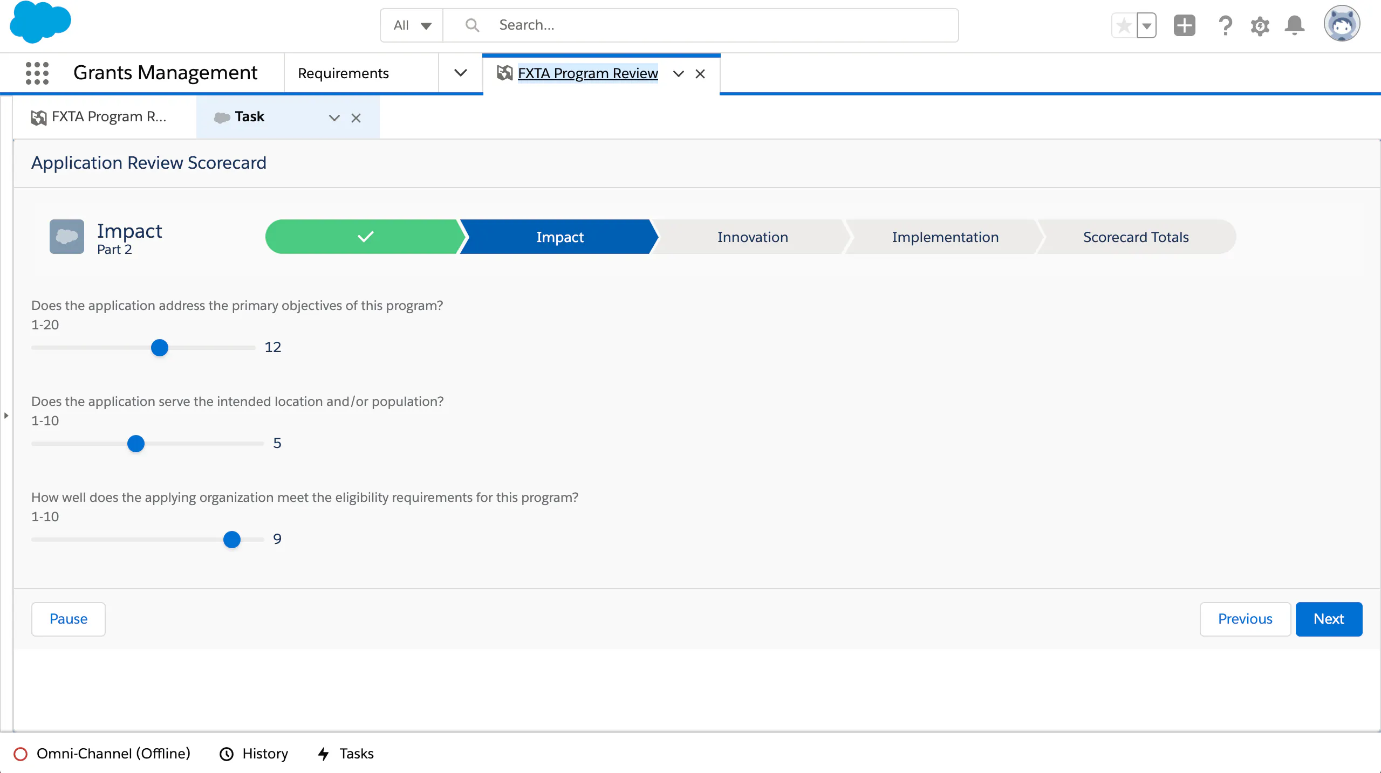Viewport: 1381px width, 773px height.
Task: Open the user profile avatar
Action: [1342, 24]
